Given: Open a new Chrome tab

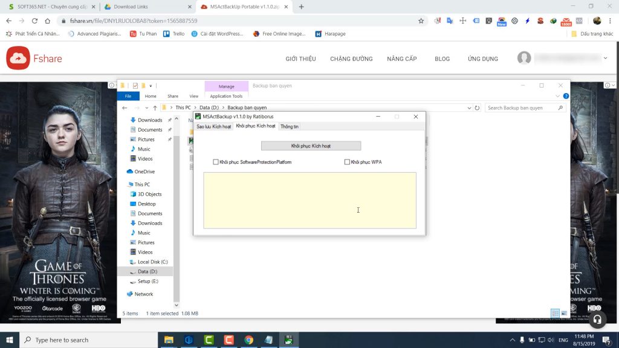Looking at the screenshot, I should coord(301,7).
